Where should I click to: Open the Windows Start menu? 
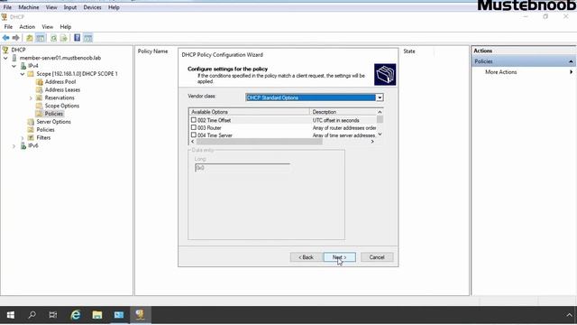[11, 315]
